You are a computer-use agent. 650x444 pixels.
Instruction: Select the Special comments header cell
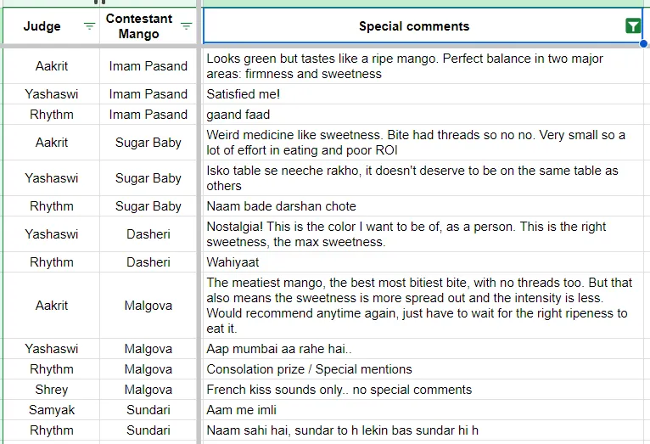[423, 25]
